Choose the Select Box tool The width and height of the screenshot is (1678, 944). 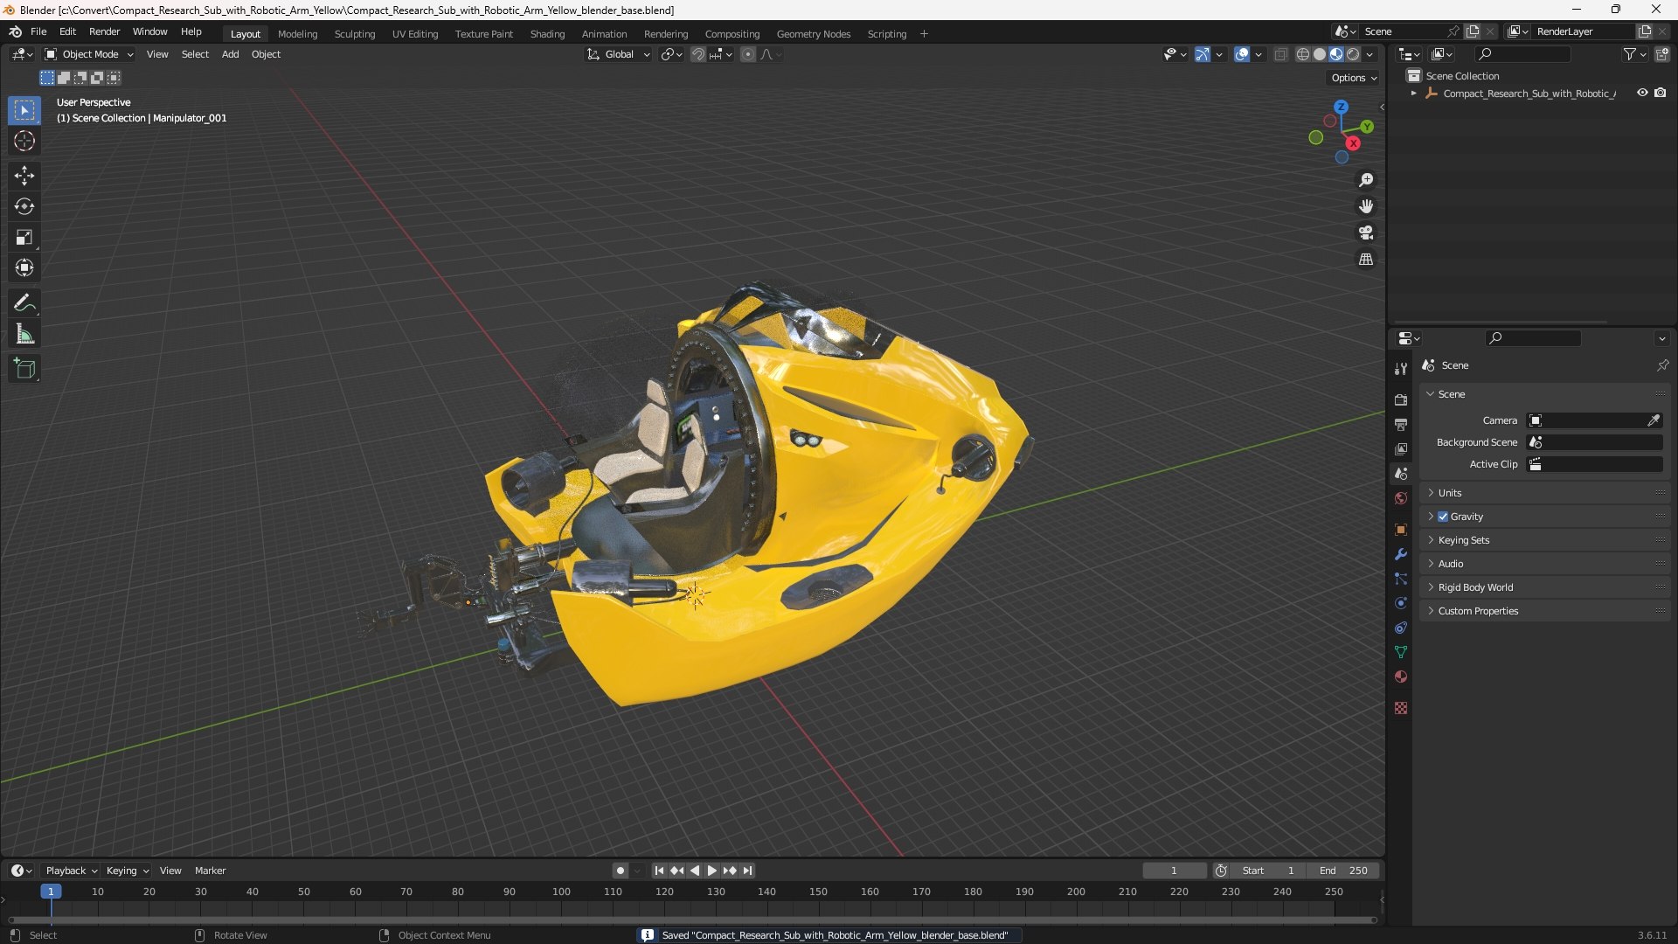(x=24, y=110)
